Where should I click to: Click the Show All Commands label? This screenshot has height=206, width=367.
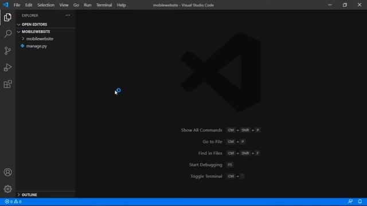click(201, 130)
